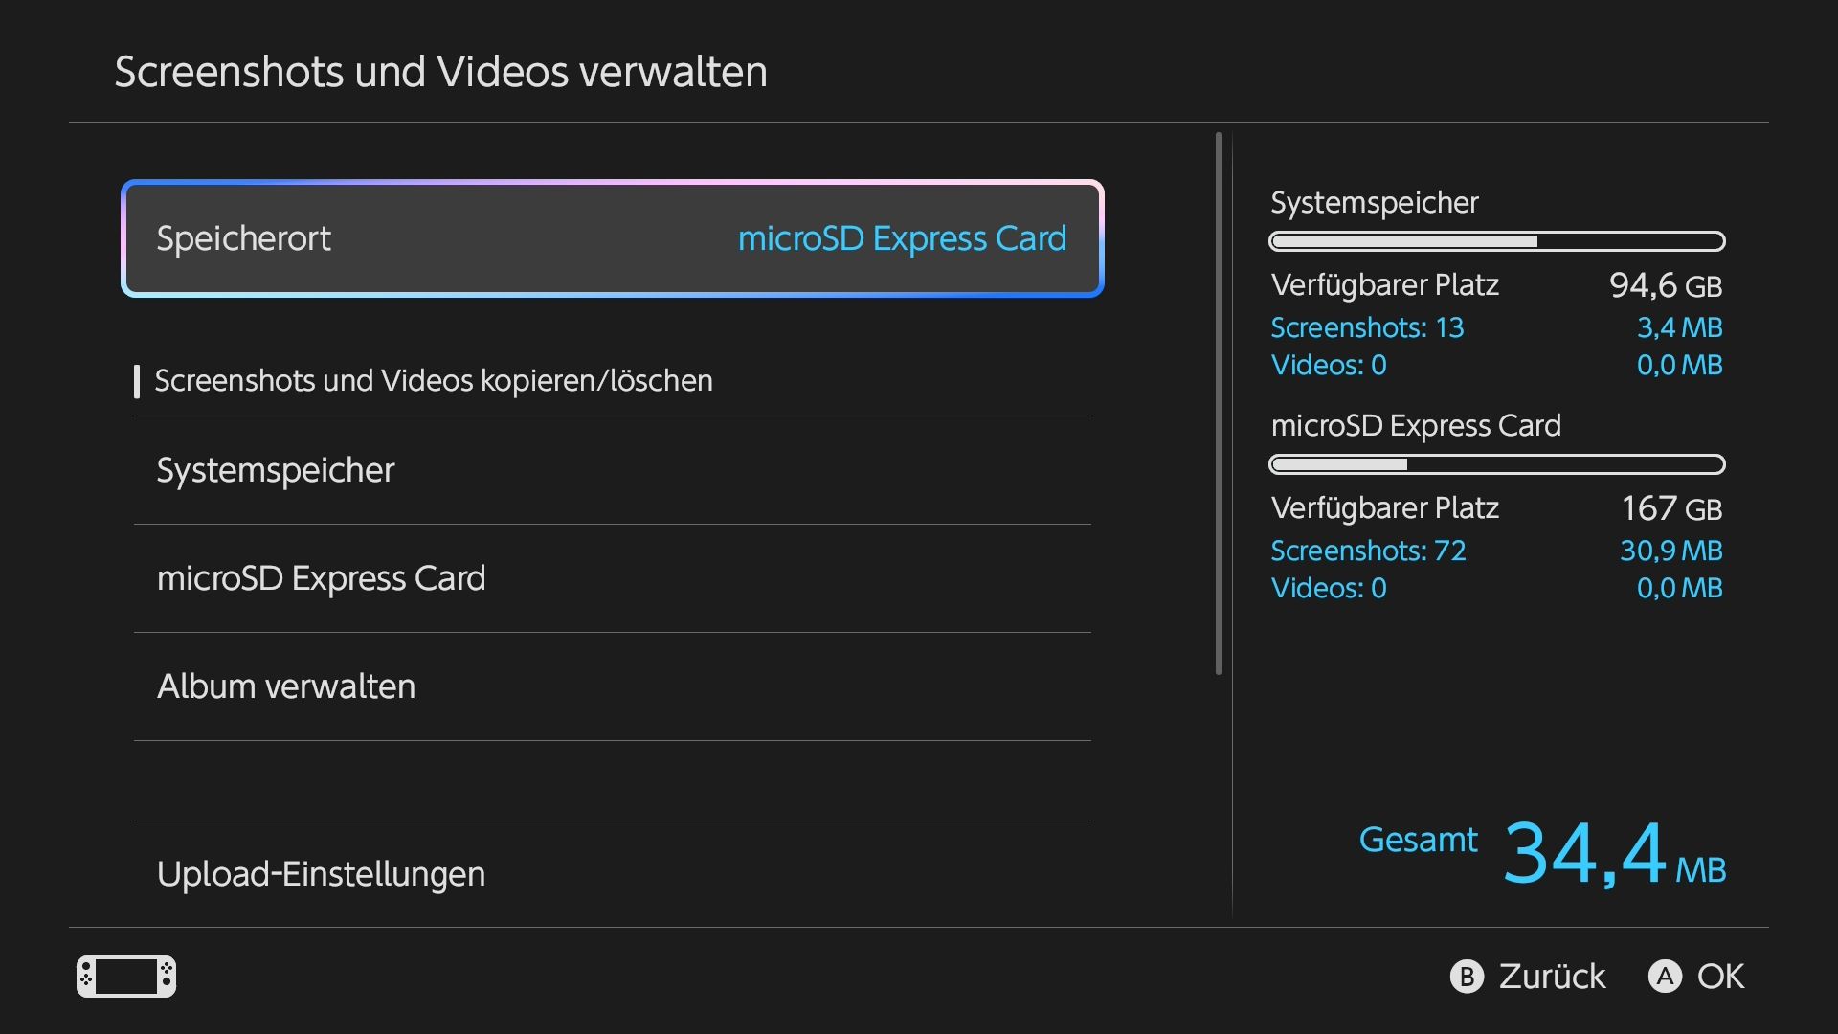Click the '34,4 MB' total value
This screenshot has height=1034, width=1838.
[1615, 853]
